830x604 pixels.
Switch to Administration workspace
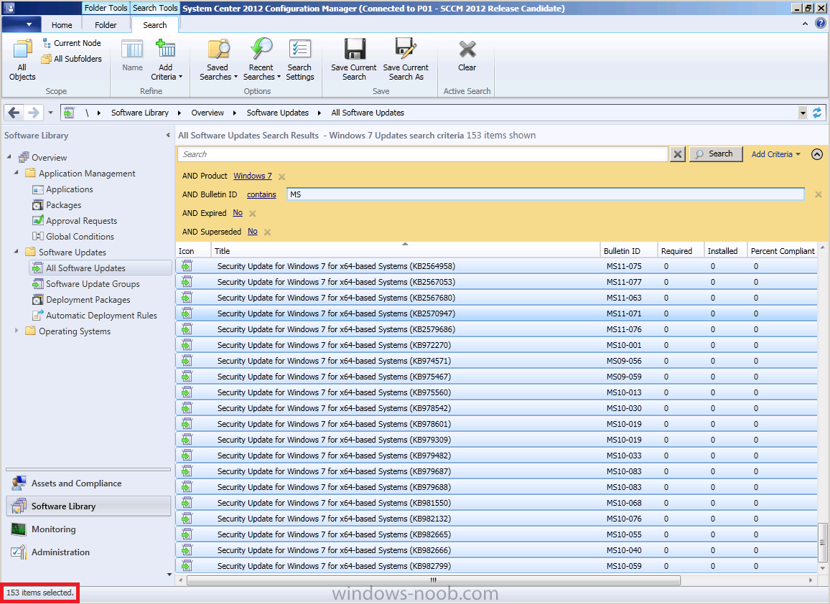coord(88,552)
